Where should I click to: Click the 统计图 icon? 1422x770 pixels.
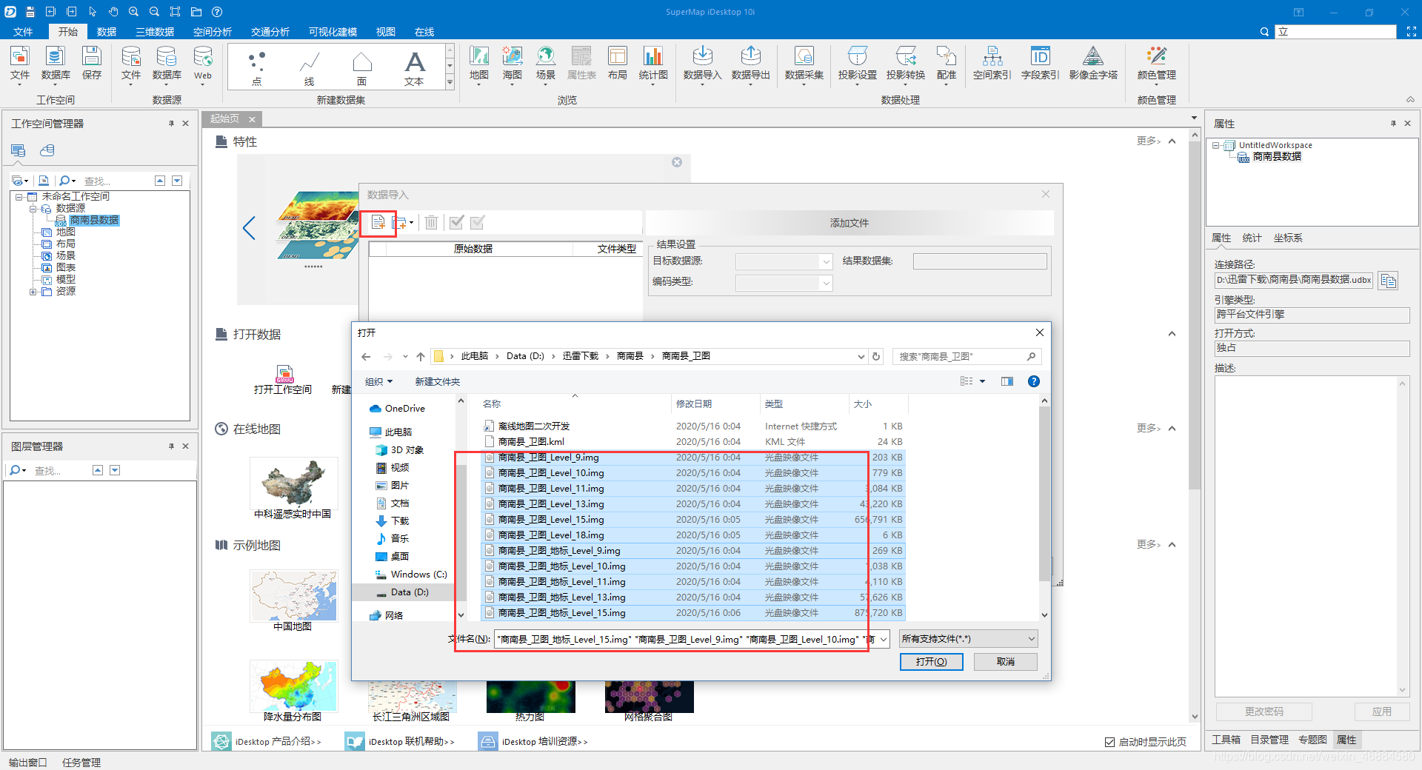pos(652,64)
